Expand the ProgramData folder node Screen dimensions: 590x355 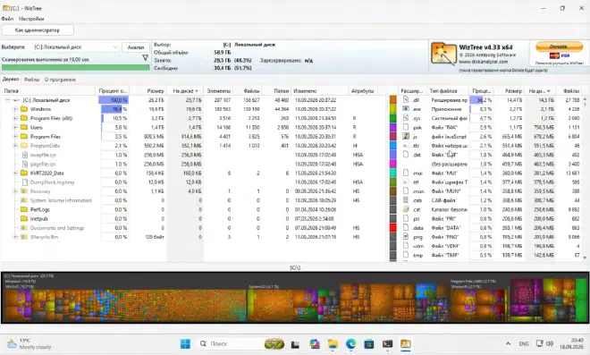click(x=15, y=146)
